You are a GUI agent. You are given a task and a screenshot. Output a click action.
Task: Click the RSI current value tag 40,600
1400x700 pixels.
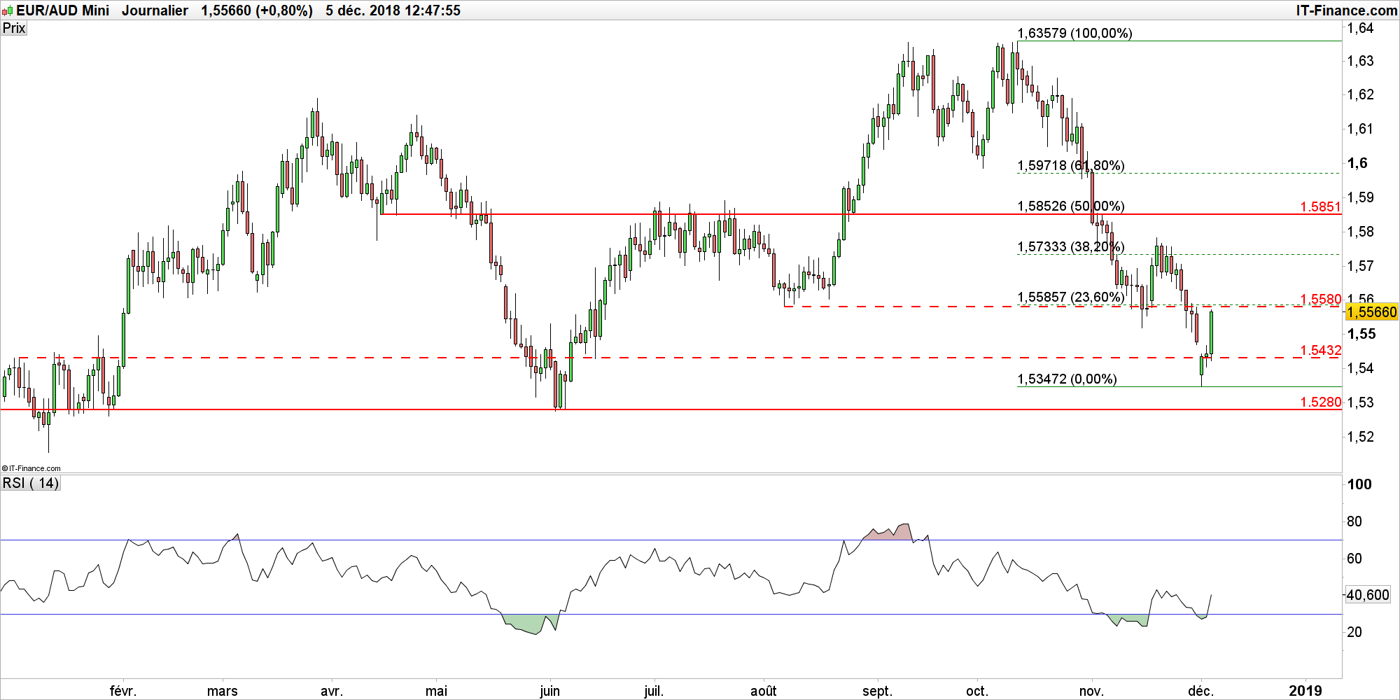point(1368,595)
